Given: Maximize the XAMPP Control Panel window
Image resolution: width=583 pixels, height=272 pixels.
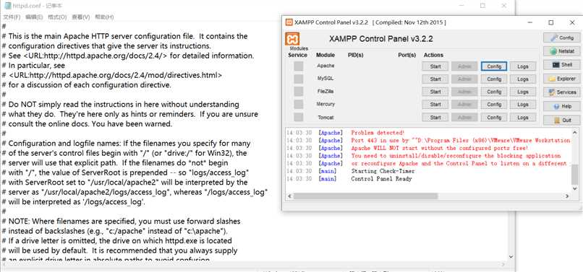Looking at the screenshot, I should coord(551,22).
